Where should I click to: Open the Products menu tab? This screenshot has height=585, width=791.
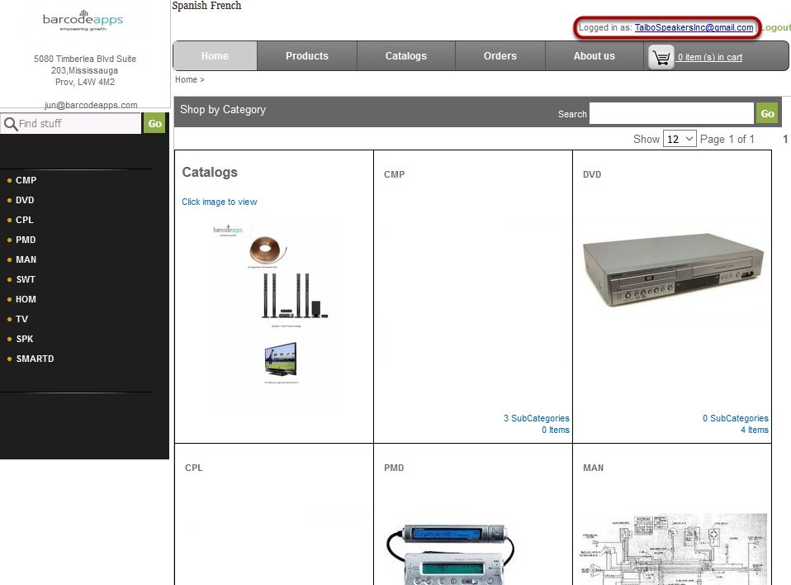pyautogui.click(x=306, y=56)
